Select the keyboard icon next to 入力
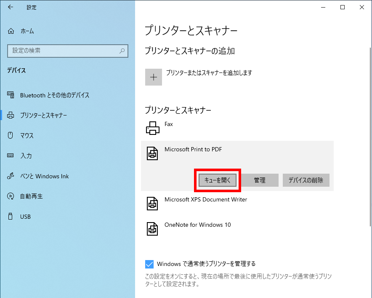This screenshot has width=372, height=298. pyautogui.click(x=11, y=156)
